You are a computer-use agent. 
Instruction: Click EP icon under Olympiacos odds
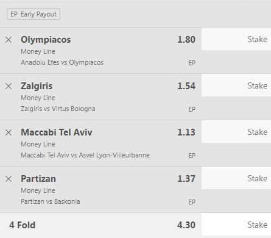(192, 63)
